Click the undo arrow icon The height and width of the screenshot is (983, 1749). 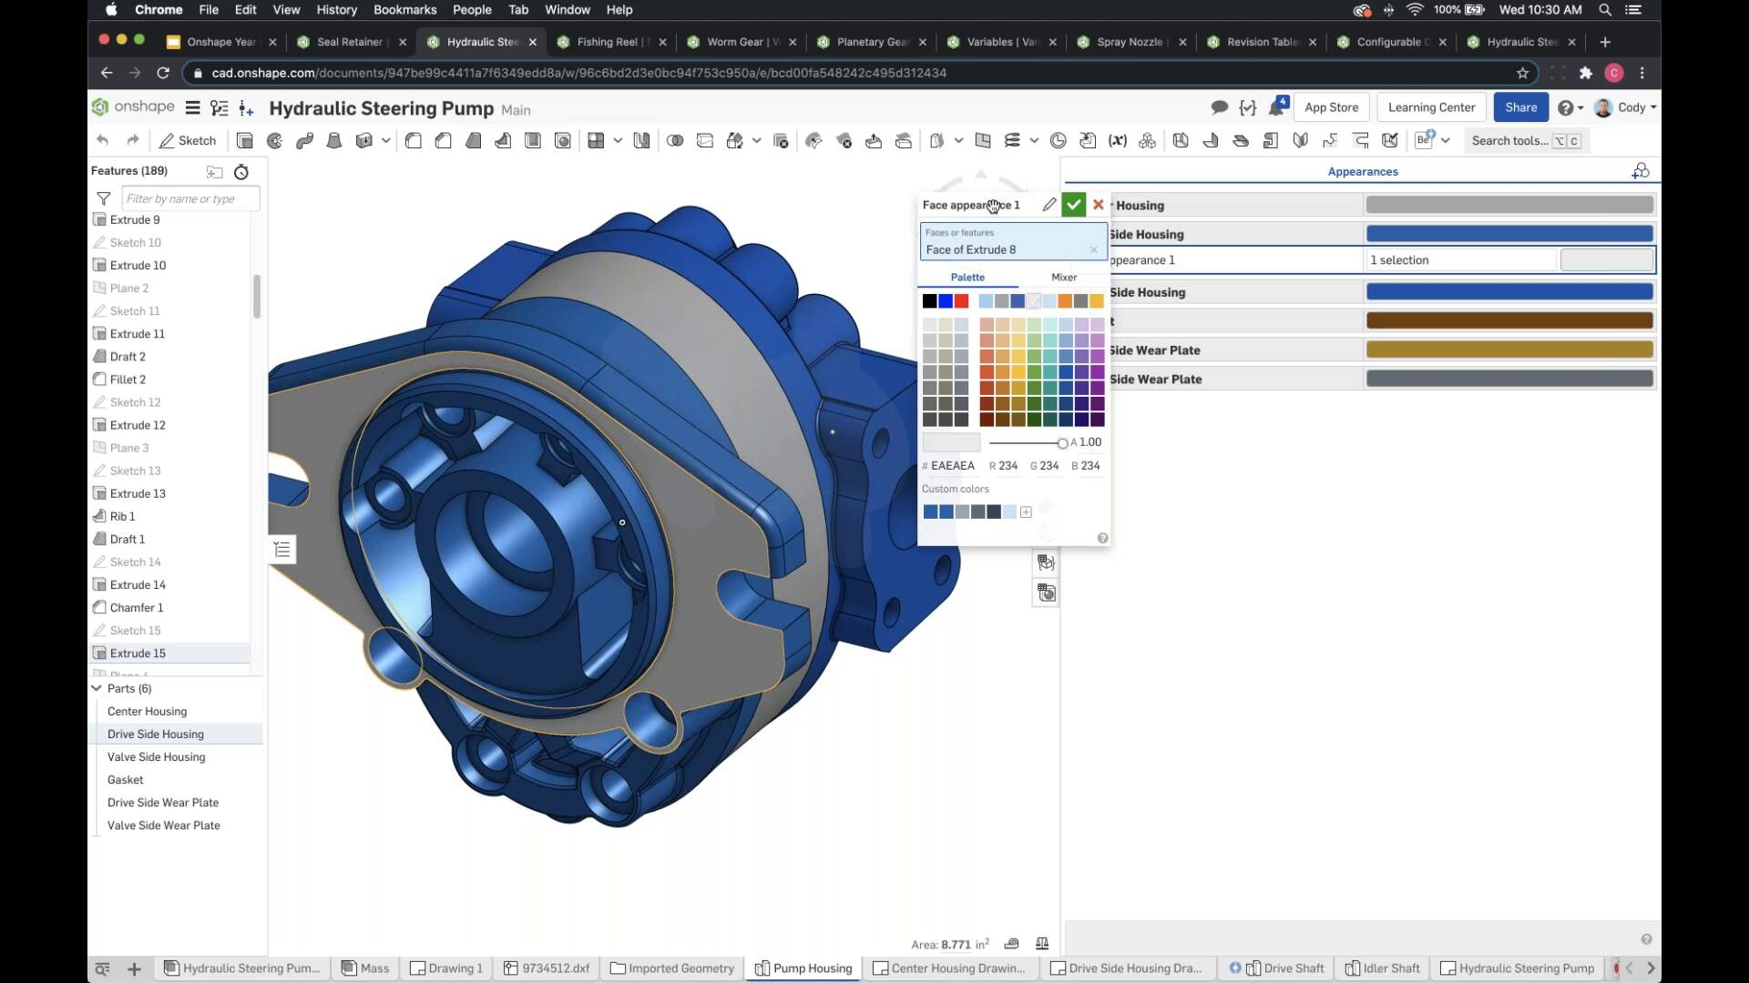click(x=102, y=140)
